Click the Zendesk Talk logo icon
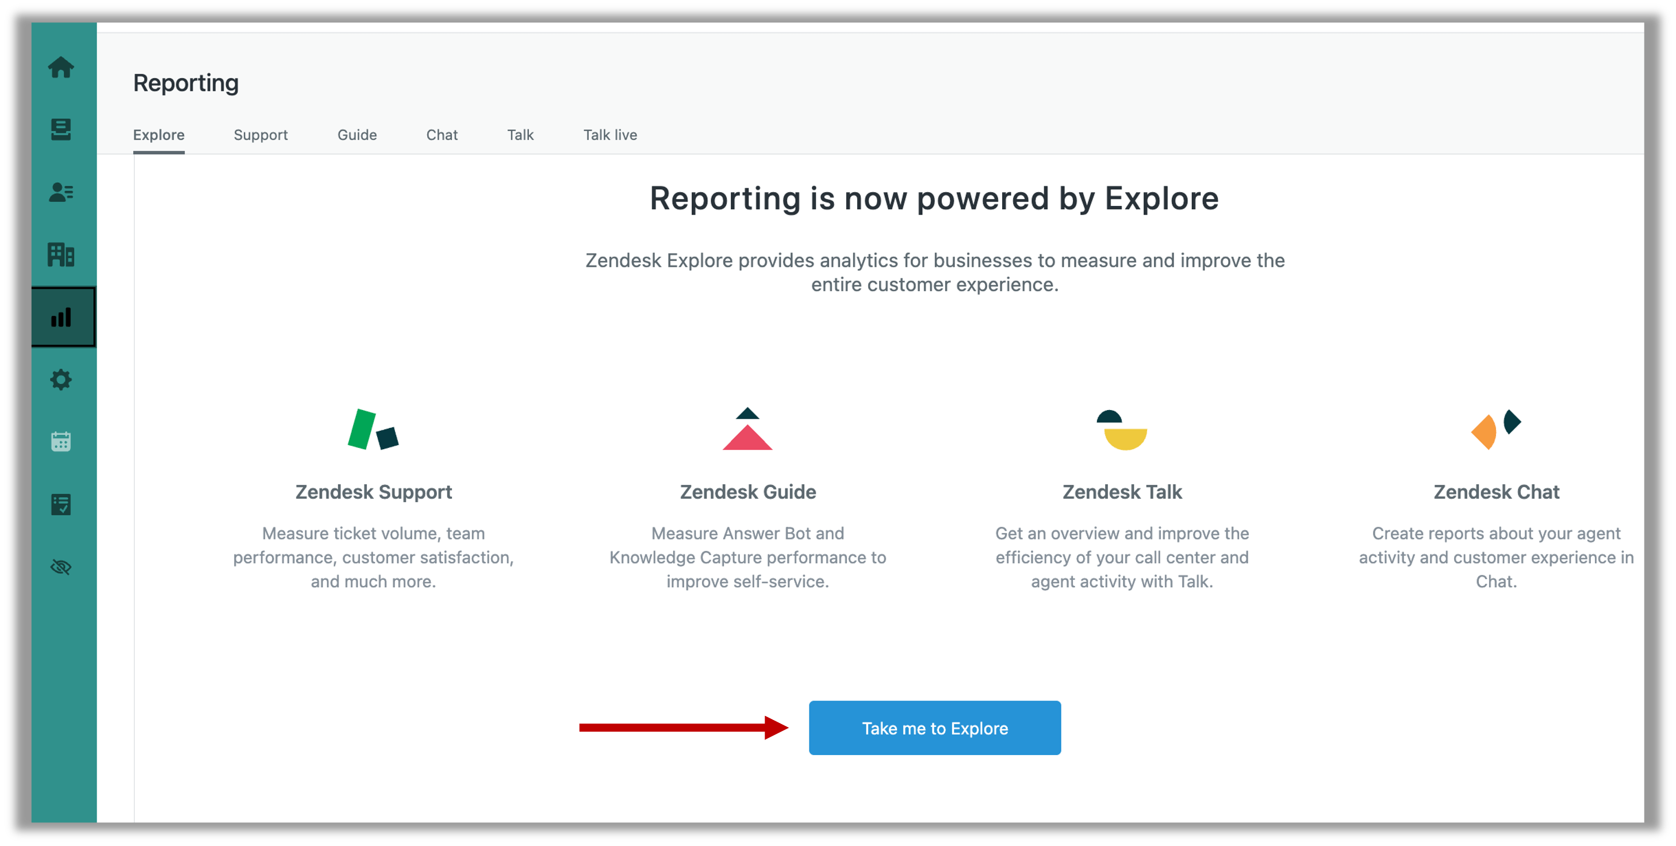The height and width of the screenshot is (846, 1676). pos(1122,430)
